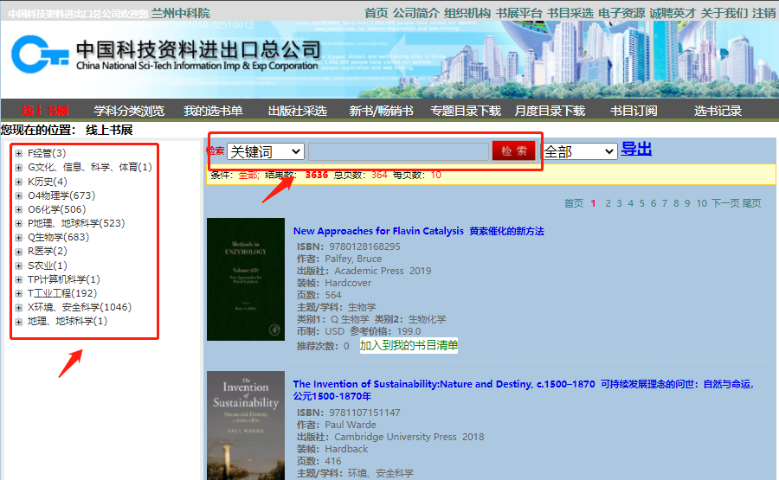The height and width of the screenshot is (480, 779).
Task: Click 兰州中科院 user name in header
Action: point(180,13)
